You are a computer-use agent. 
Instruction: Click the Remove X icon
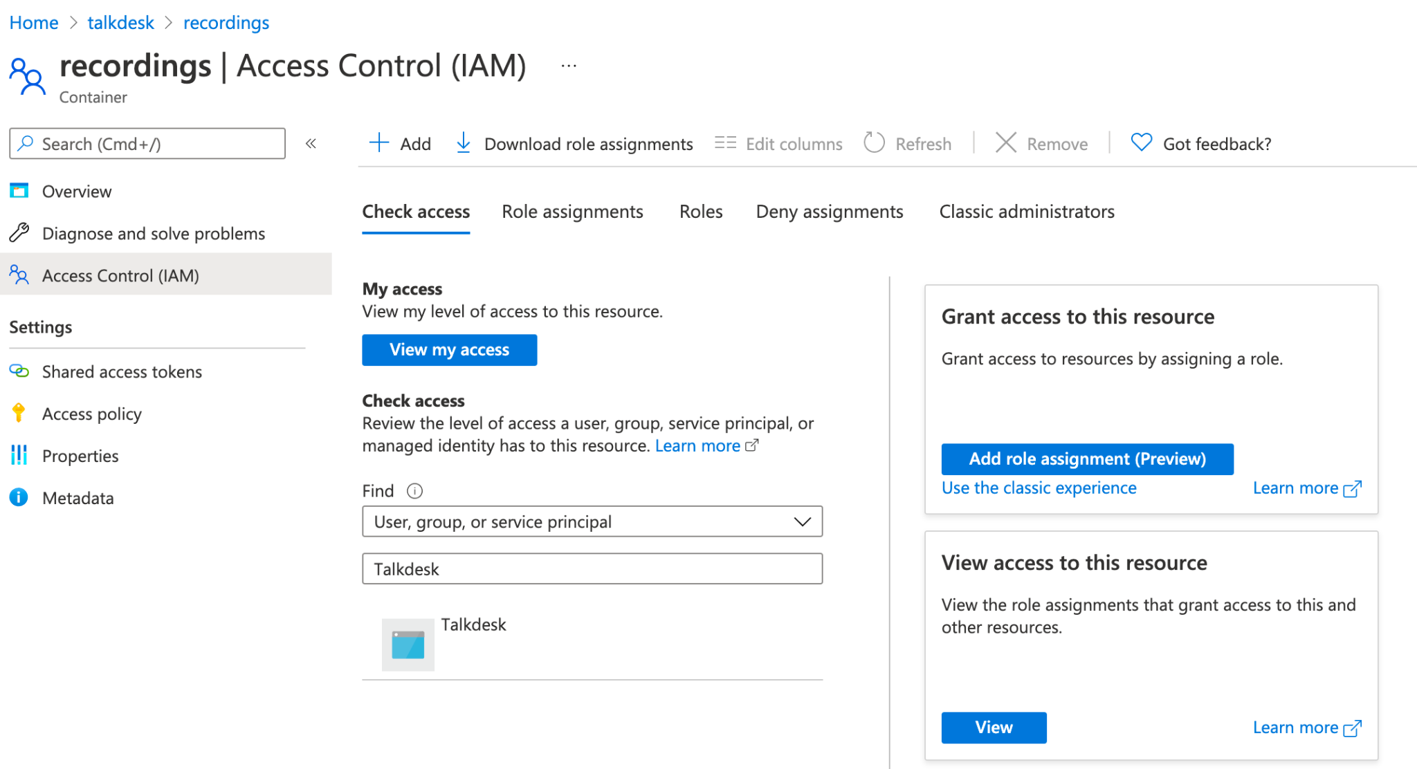(x=1005, y=143)
